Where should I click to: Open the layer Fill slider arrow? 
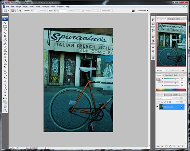click(185, 102)
